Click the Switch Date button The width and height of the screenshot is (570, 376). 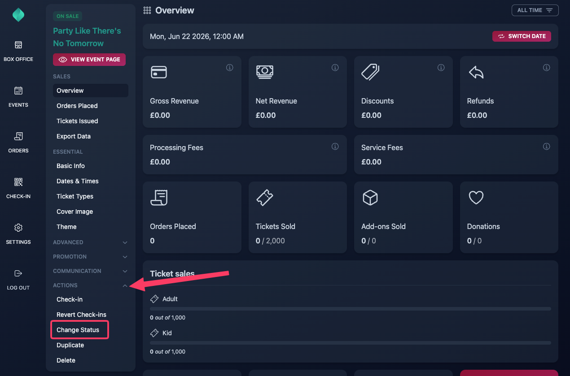[522, 36]
